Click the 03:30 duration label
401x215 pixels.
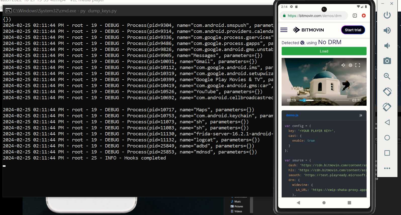tap(357, 100)
